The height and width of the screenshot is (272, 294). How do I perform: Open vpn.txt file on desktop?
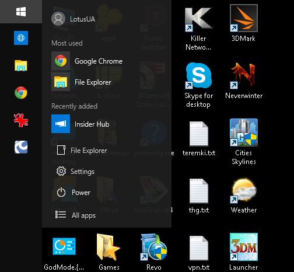pyautogui.click(x=199, y=253)
